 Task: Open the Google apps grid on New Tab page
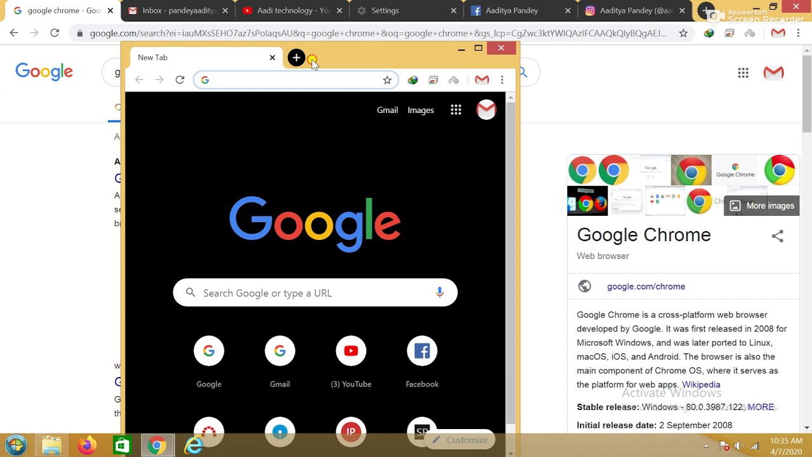[x=455, y=110]
